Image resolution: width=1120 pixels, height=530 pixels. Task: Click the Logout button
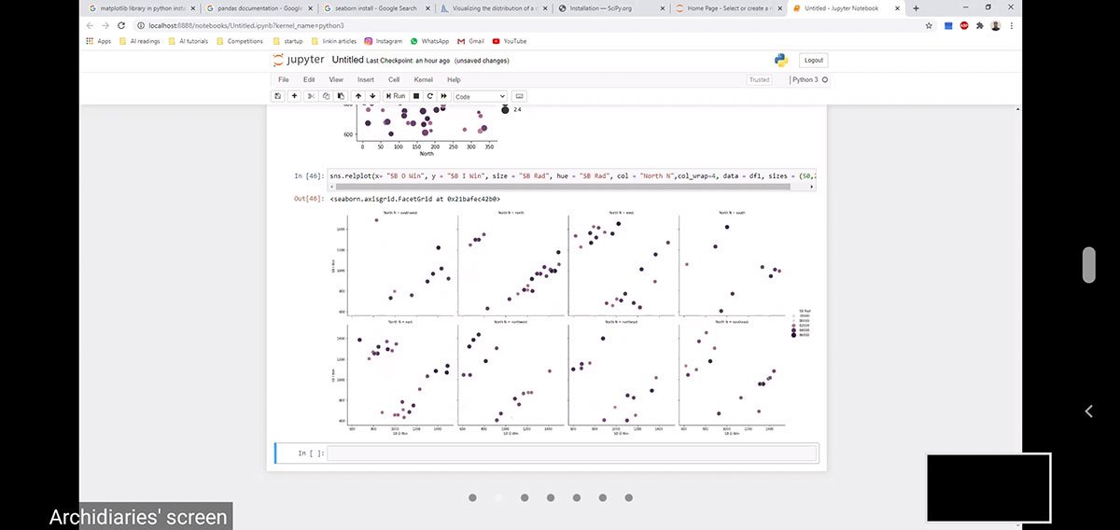[813, 60]
